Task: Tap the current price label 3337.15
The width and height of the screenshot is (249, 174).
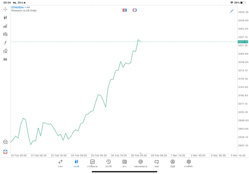Action: coord(243,42)
